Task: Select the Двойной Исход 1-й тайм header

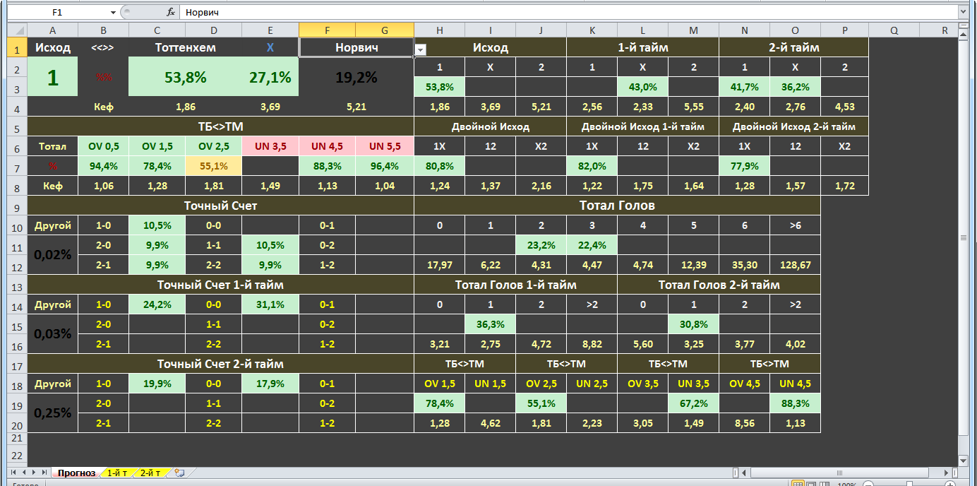Action: point(642,127)
